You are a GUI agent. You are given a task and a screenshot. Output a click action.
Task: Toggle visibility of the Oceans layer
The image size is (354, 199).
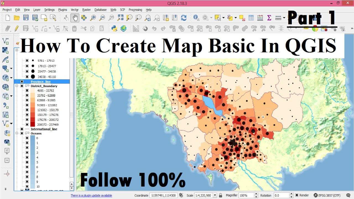coord(22,133)
